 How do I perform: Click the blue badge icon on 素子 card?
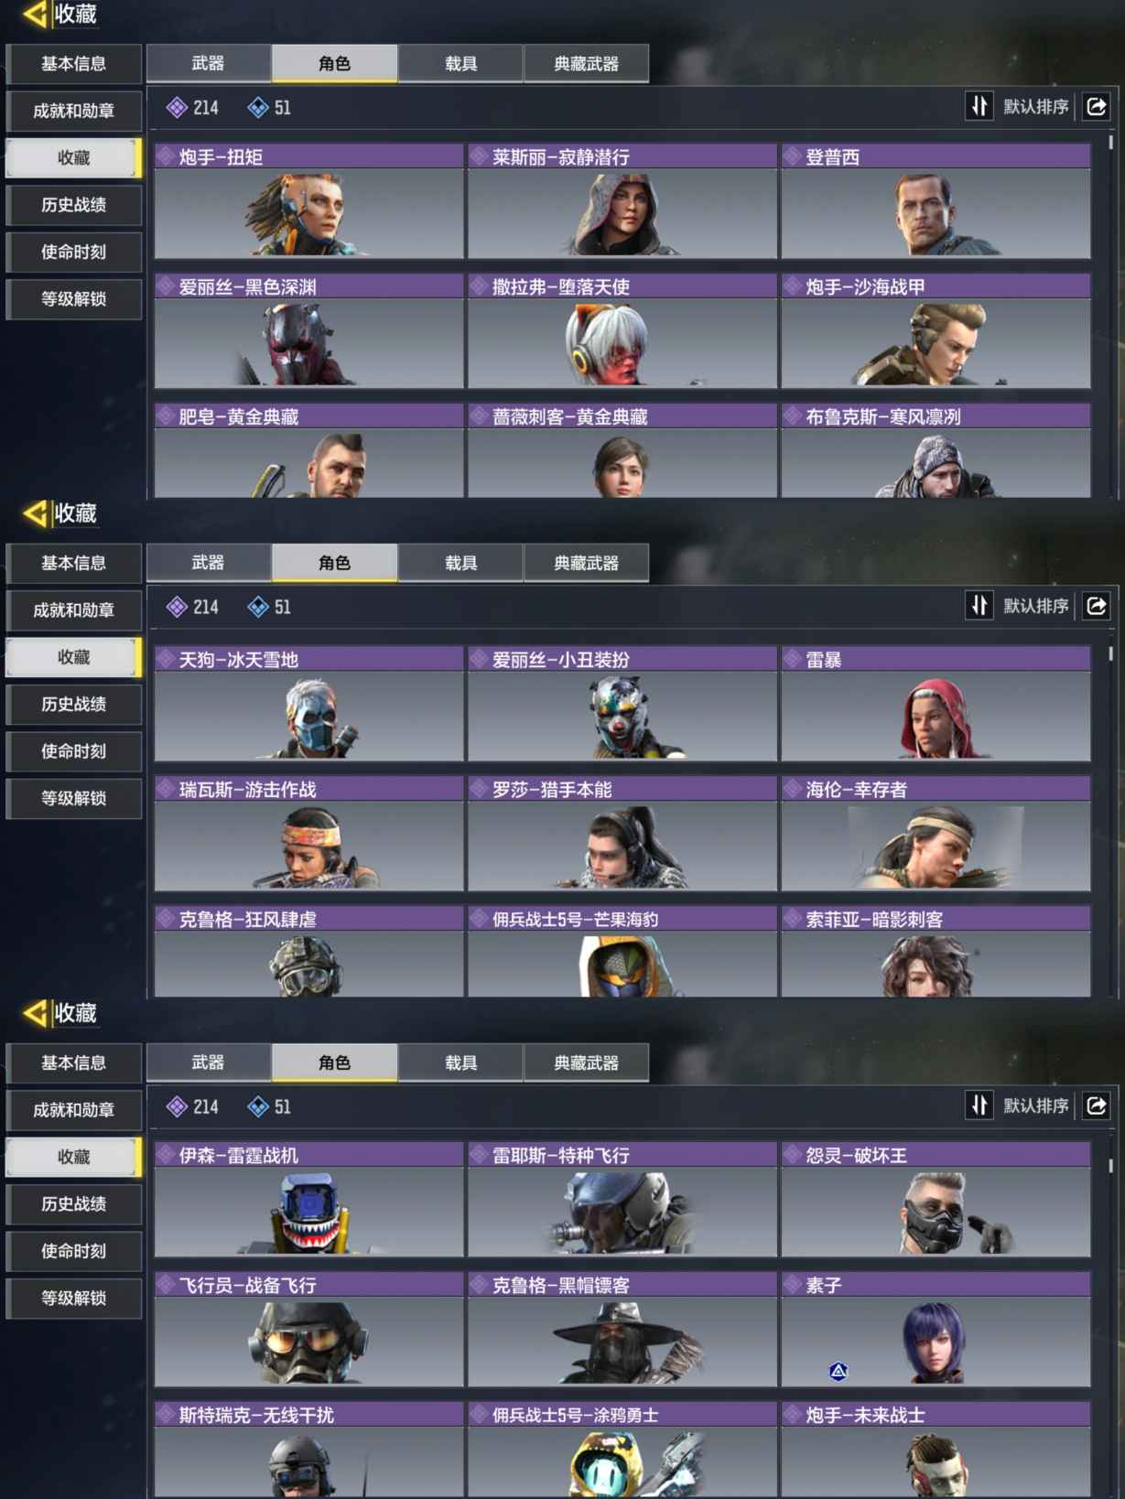(838, 1371)
